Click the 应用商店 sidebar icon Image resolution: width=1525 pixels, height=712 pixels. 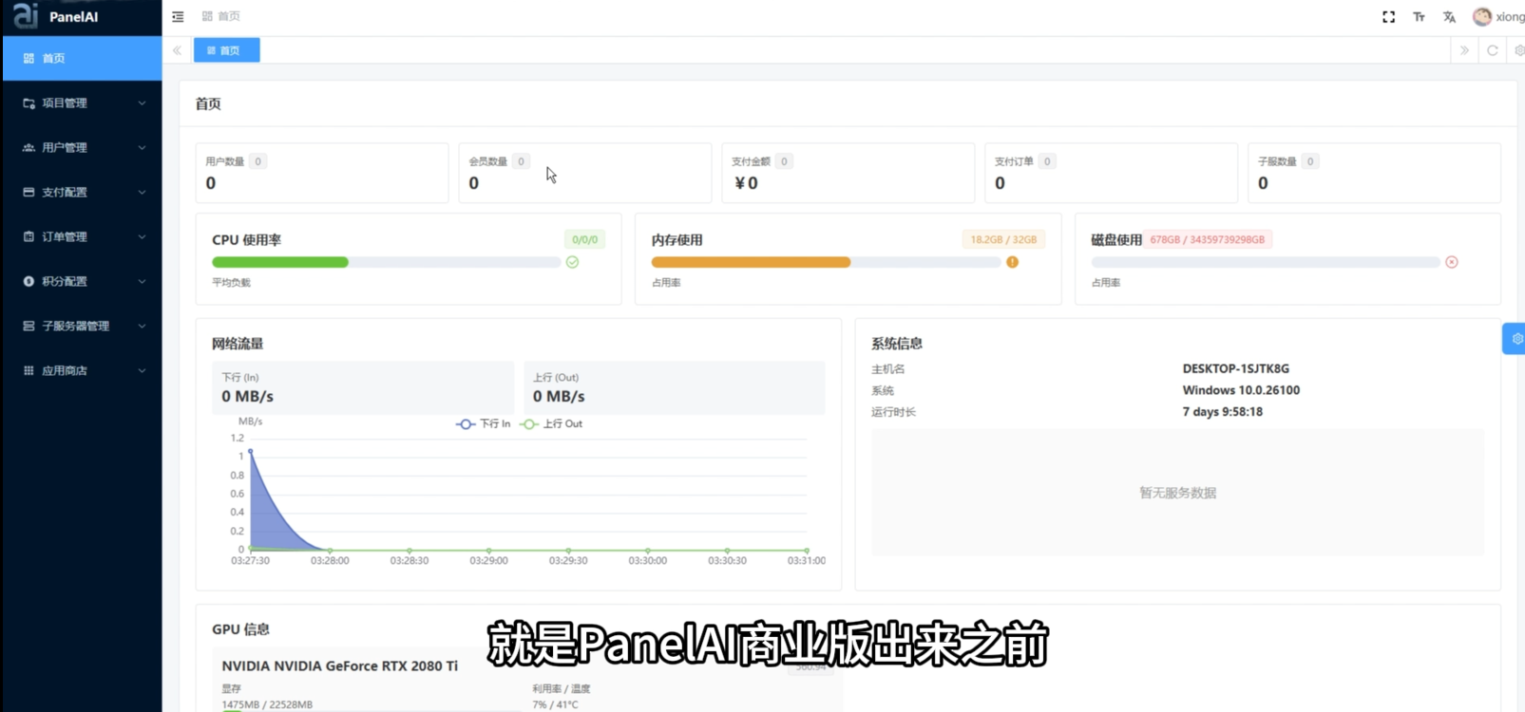pos(29,370)
